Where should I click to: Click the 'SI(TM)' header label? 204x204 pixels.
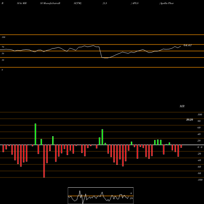click(78, 3)
